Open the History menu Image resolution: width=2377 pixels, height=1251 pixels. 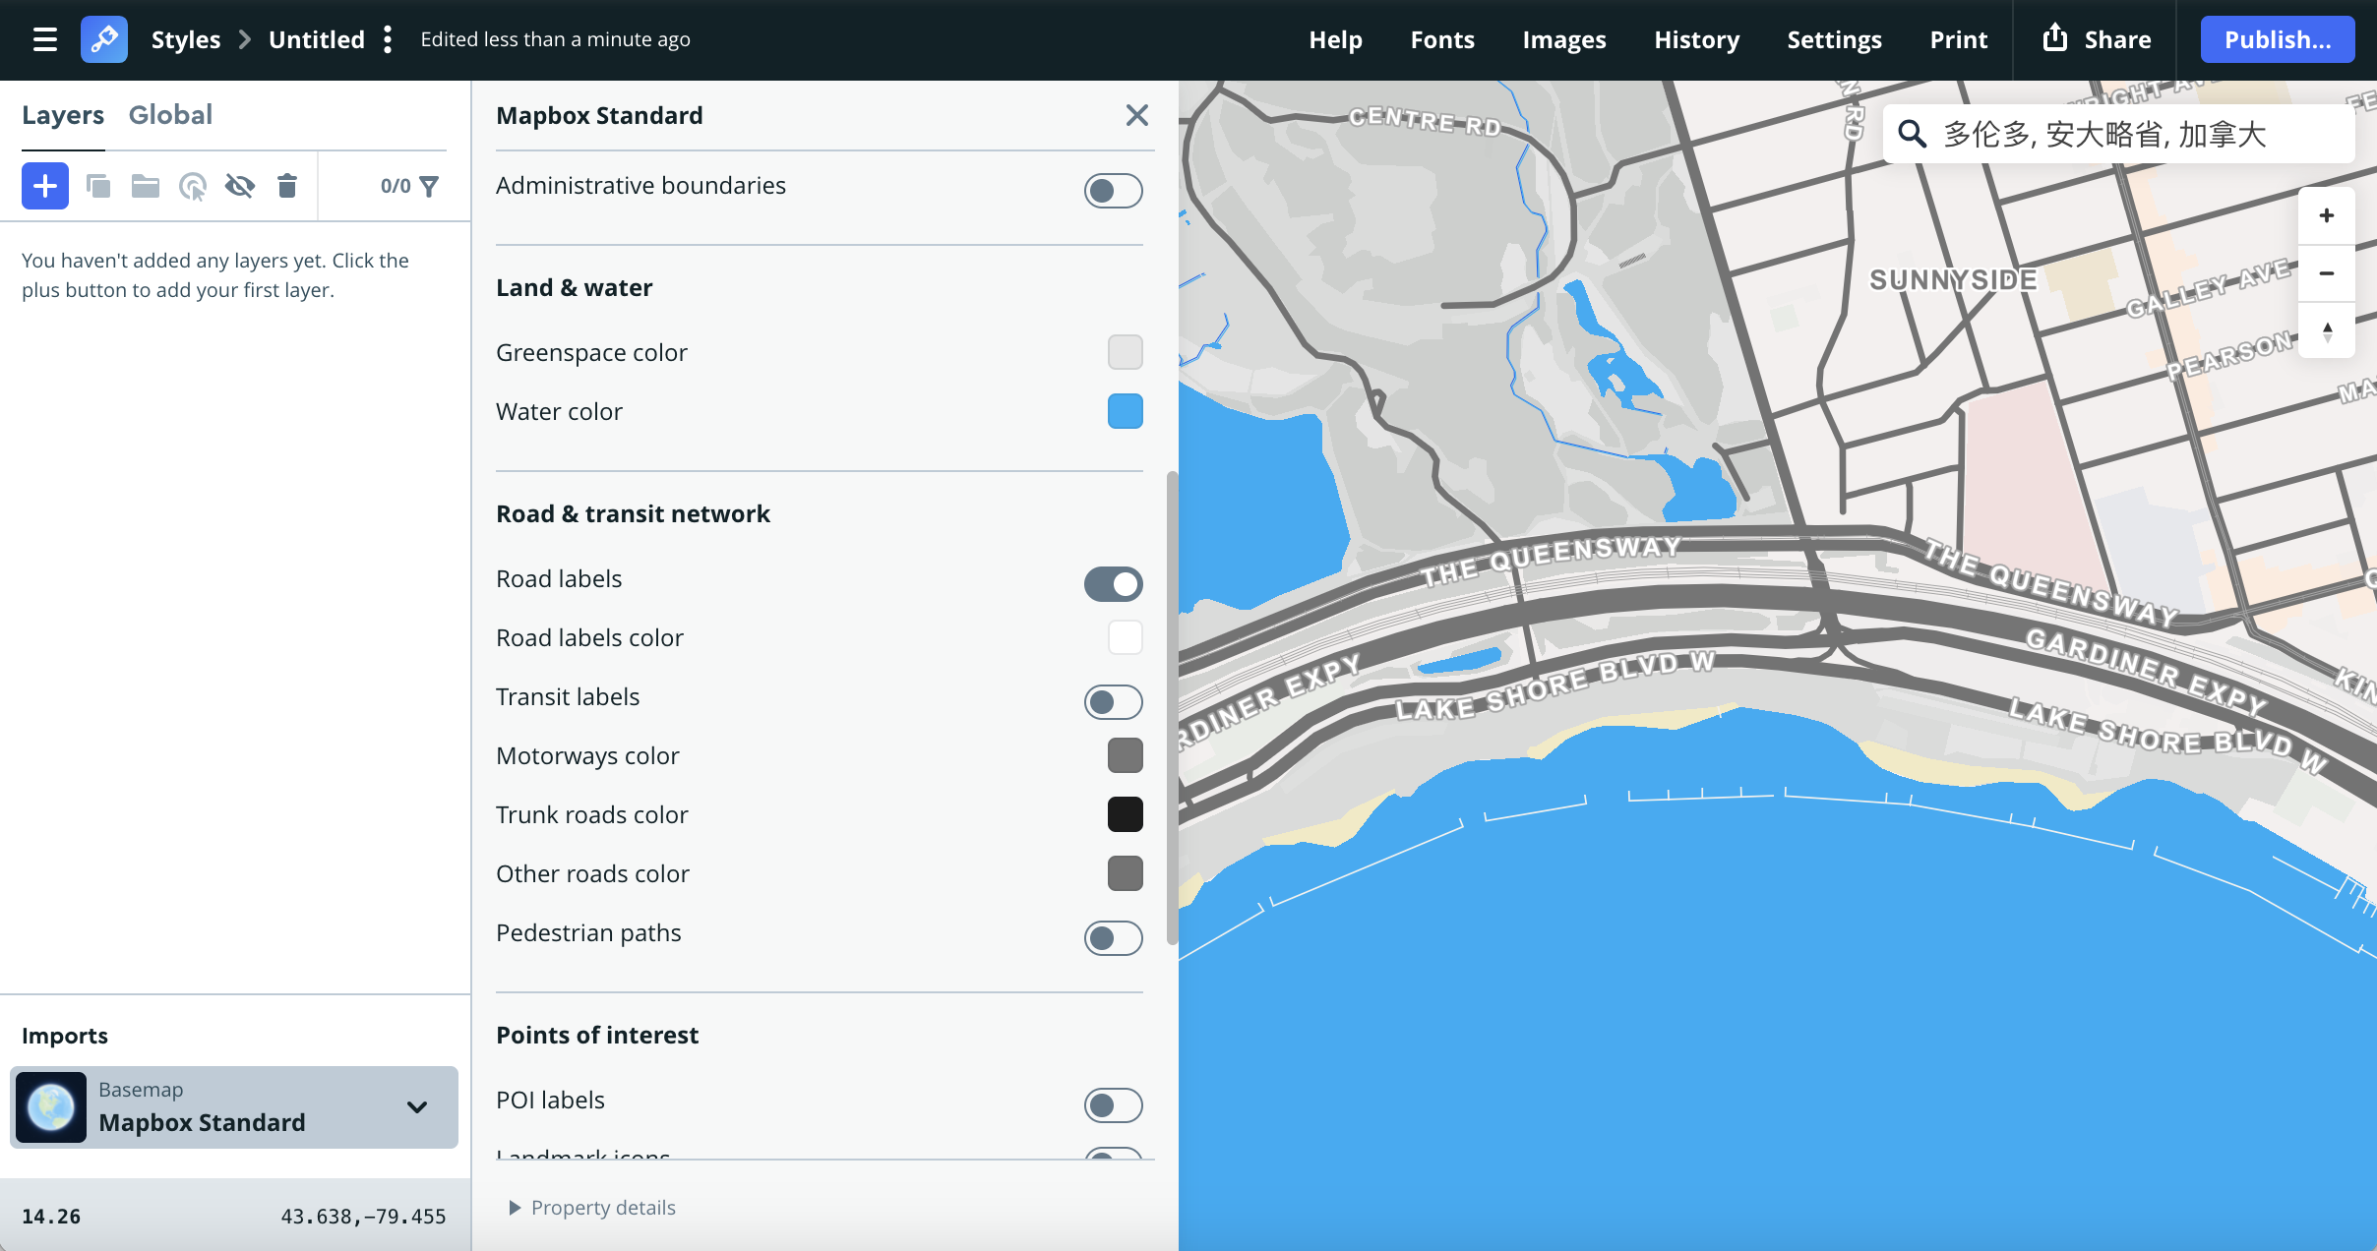click(x=1696, y=39)
